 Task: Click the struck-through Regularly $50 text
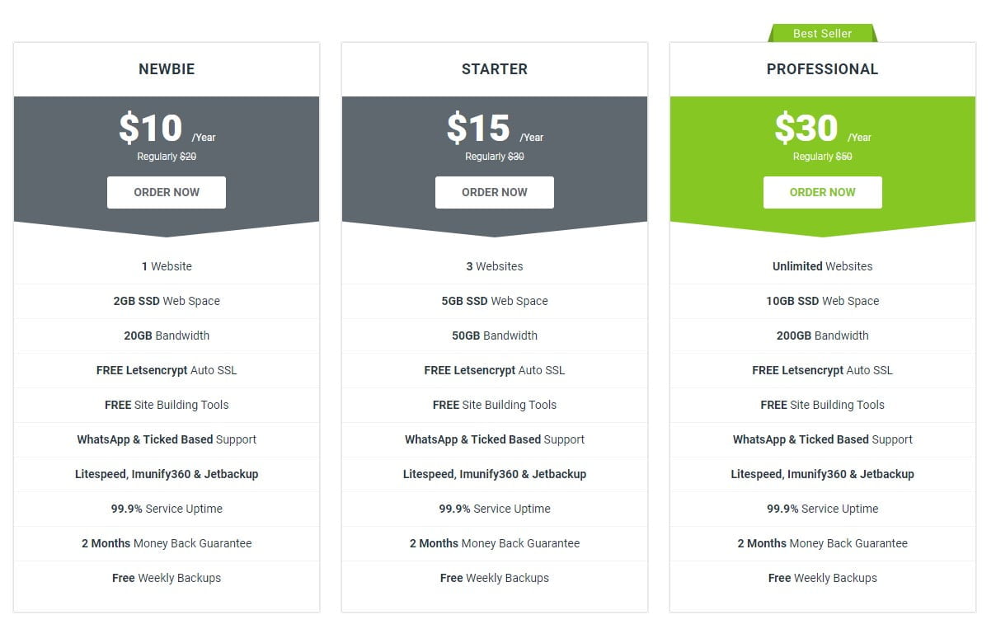[x=822, y=157]
